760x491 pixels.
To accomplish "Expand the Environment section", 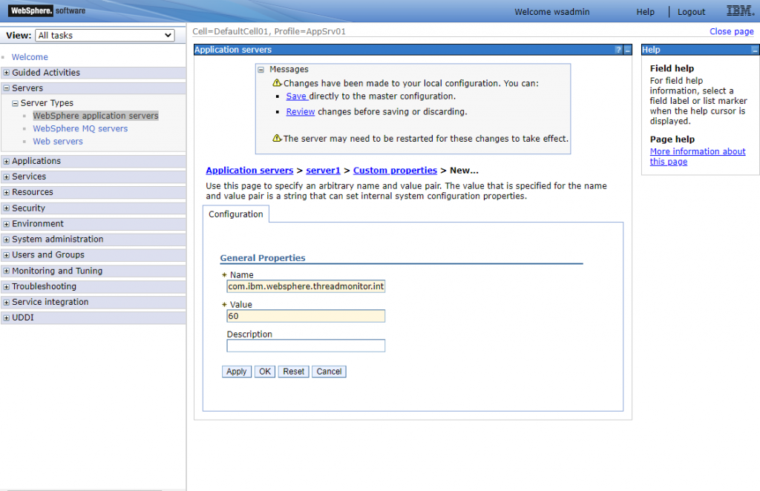I will 6,224.
